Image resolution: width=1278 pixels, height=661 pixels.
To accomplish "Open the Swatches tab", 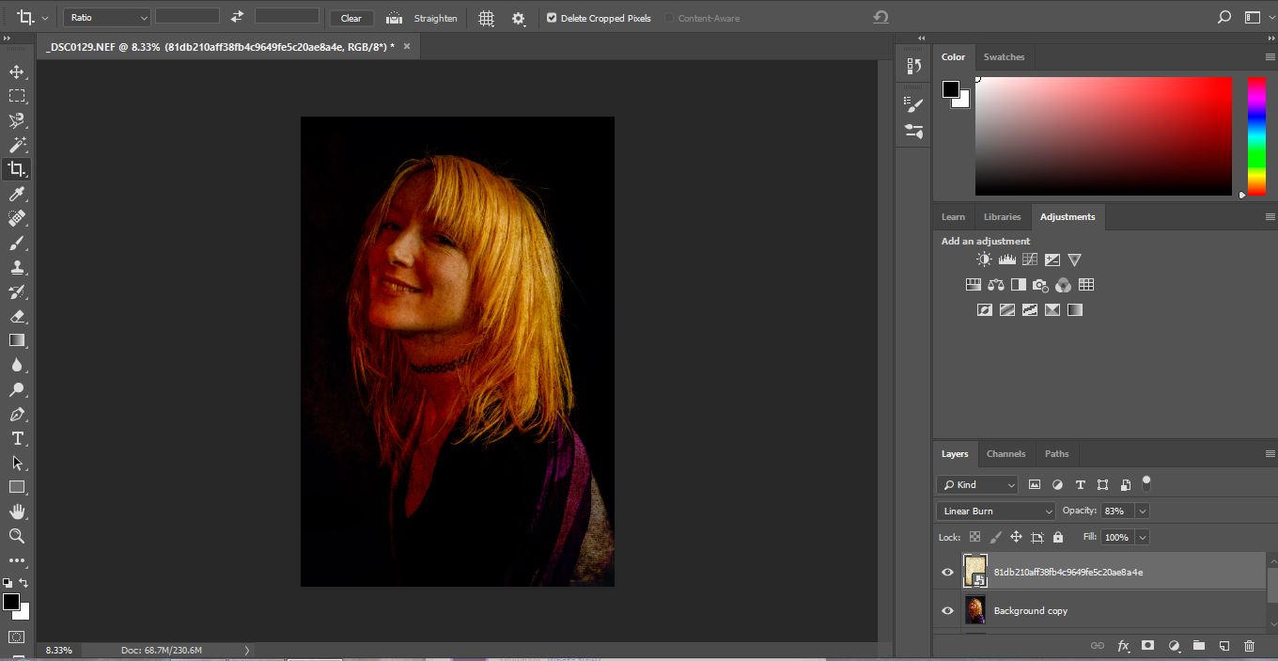I will 1004,56.
